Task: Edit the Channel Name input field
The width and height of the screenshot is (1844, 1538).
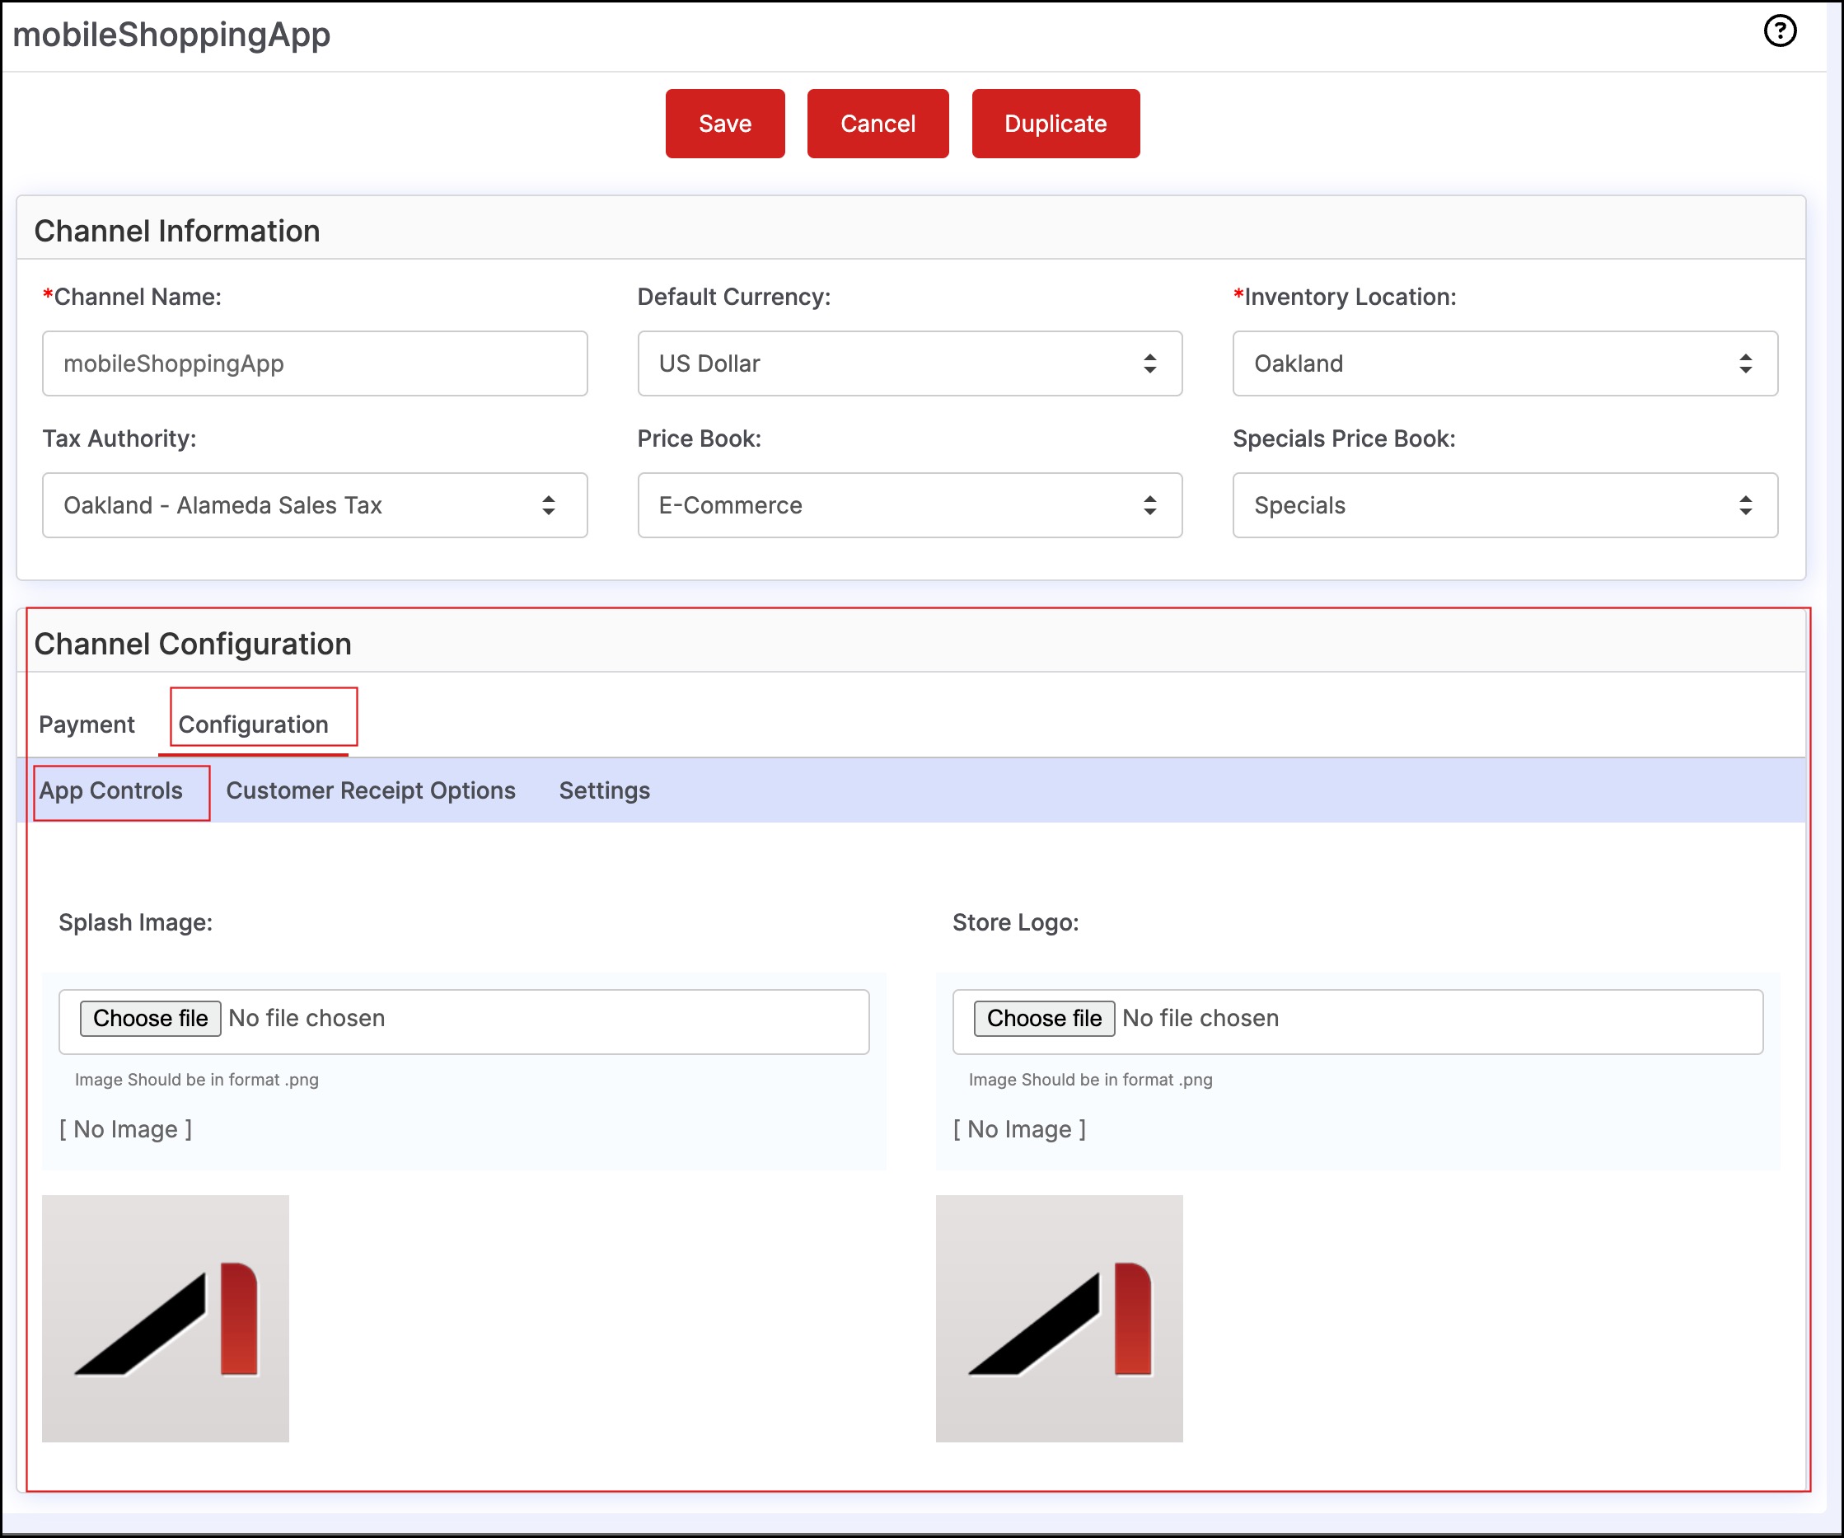Action: (x=315, y=363)
